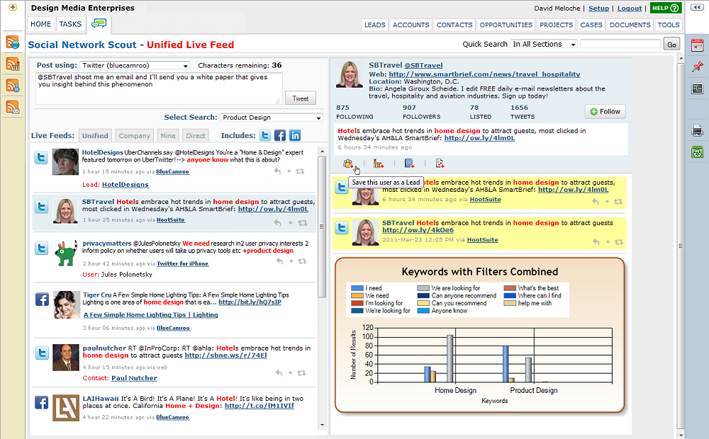Viewport: 709px width, 439px height.
Task: Switch live feed to Mine
Action: coord(168,135)
